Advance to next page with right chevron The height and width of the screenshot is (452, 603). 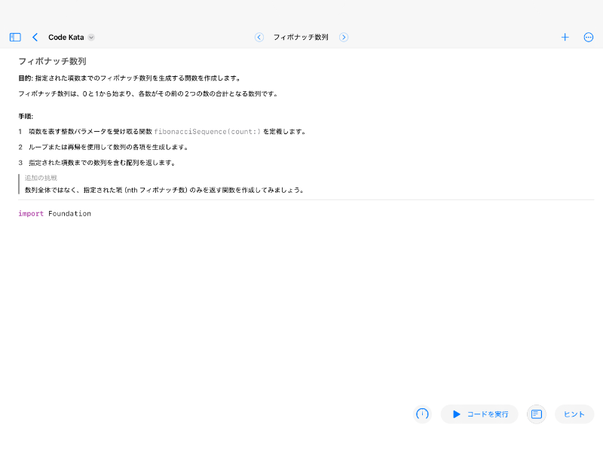point(344,36)
